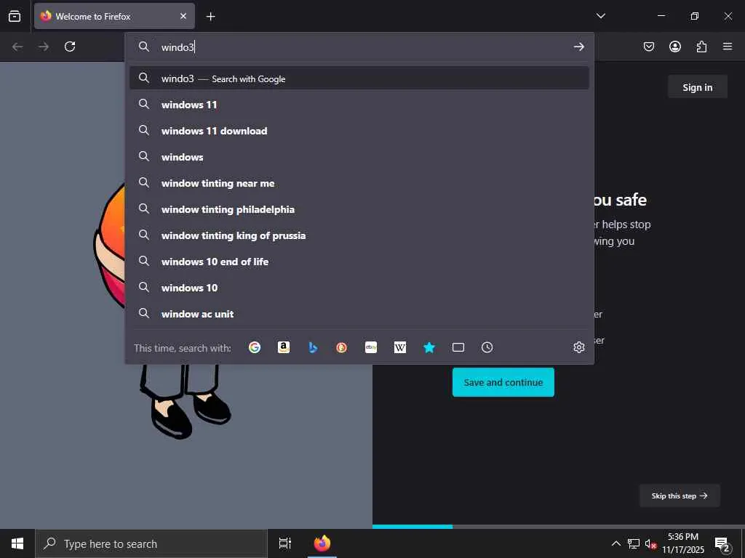The height and width of the screenshot is (558, 745).
Task: Open the muted volume tray icon
Action: click(x=650, y=543)
